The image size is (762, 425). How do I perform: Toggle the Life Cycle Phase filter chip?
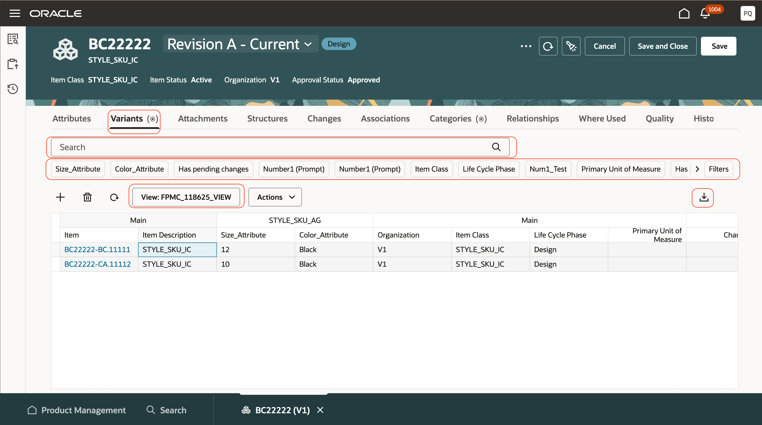coord(489,169)
